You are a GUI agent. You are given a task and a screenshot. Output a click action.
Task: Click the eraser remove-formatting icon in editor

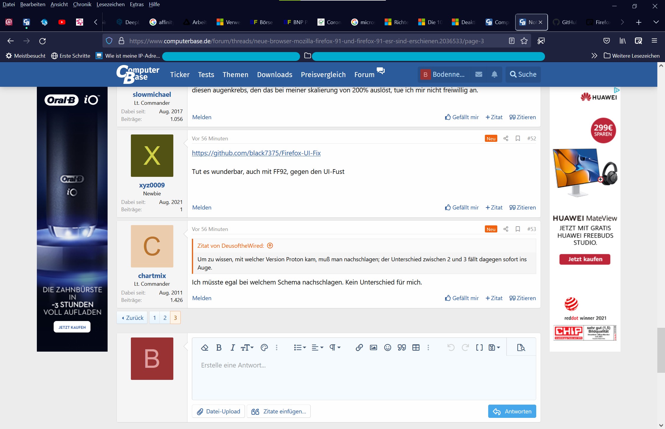tap(205, 347)
